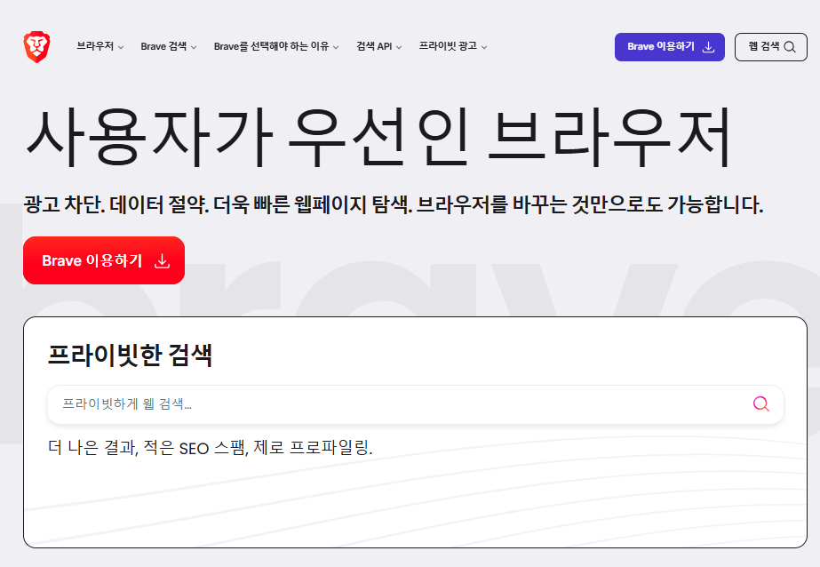
Task: Click the 더 나은 결과 tagline text
Action: pyautogui.click(x=211, y=448)
